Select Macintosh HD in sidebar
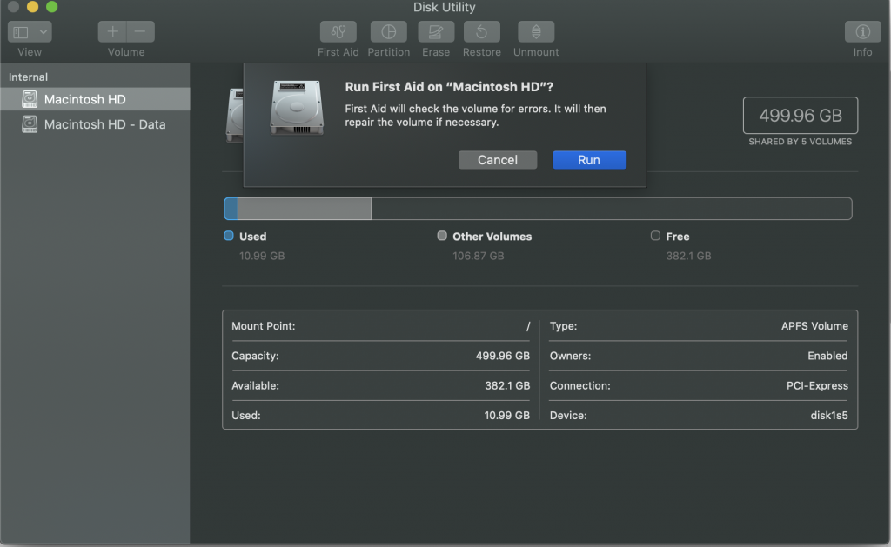Screen dimensions: 891x547 pyautogui.click(x=96, y=99)
